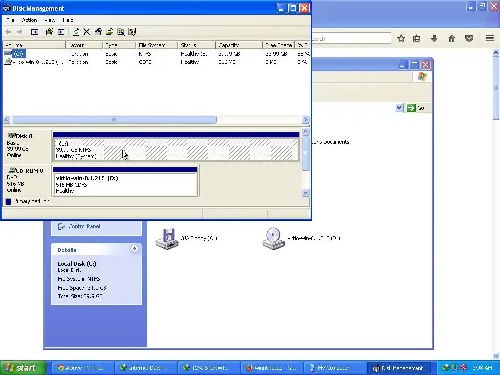Switch to winnt setup Firefox taskbar button
Screen dimensions: 500x375
pyautogui.click(x=271, y=368)
